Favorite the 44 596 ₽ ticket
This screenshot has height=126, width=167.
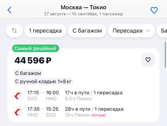point(148,60)
